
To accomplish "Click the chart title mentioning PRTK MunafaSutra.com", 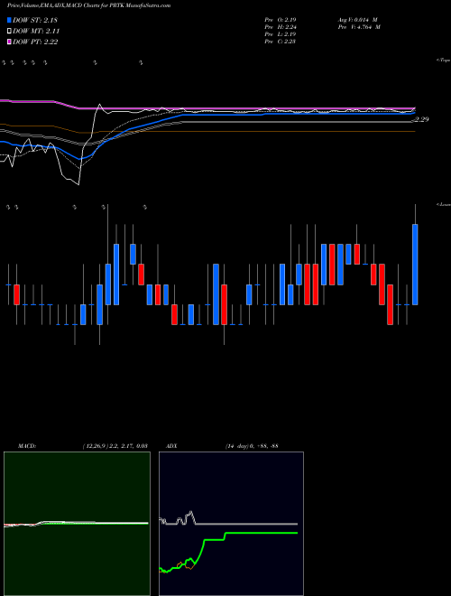I will click(x=88, y=5).
